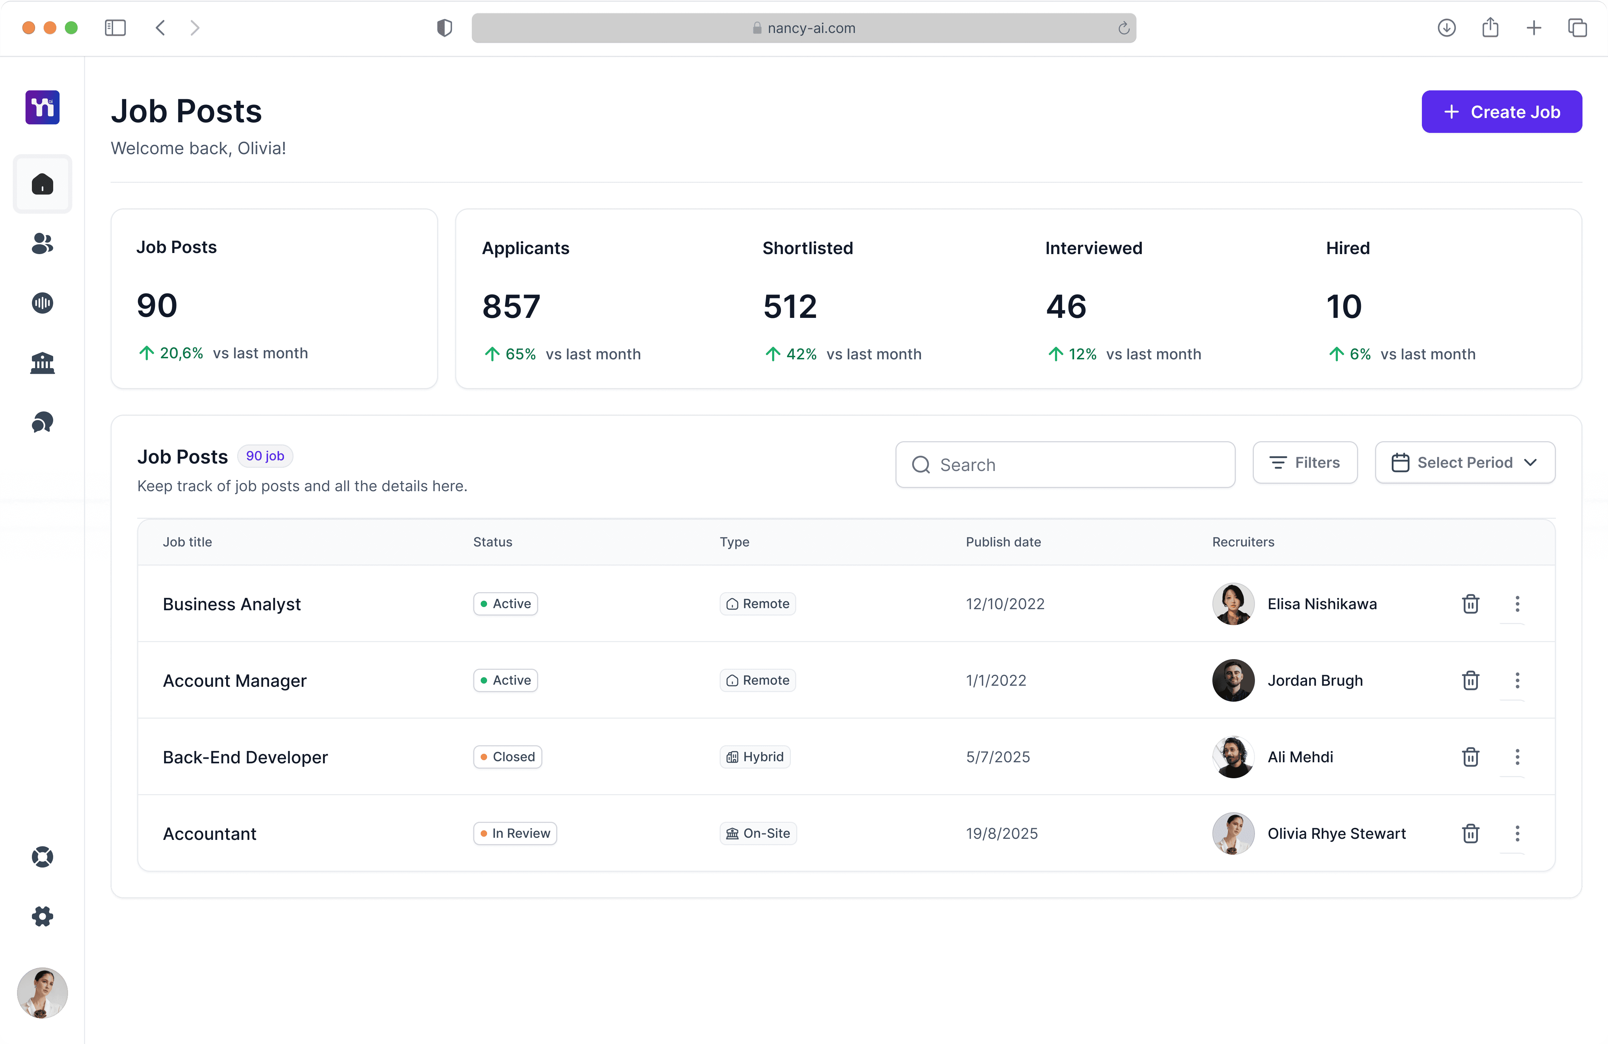Open the three-dot menu for Accountant row
Viewport: 1608px width, 1044px height.
[1517, 833]
